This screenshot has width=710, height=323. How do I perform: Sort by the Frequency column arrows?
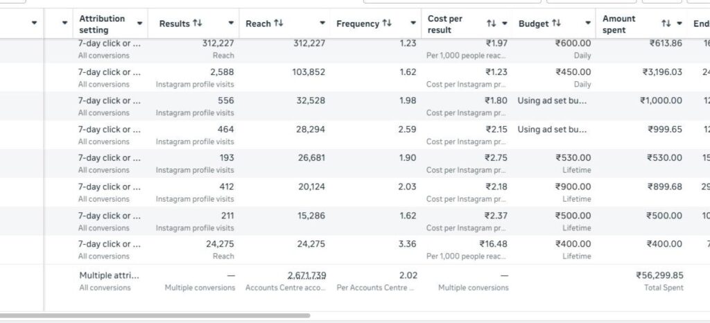click(387, 23)
